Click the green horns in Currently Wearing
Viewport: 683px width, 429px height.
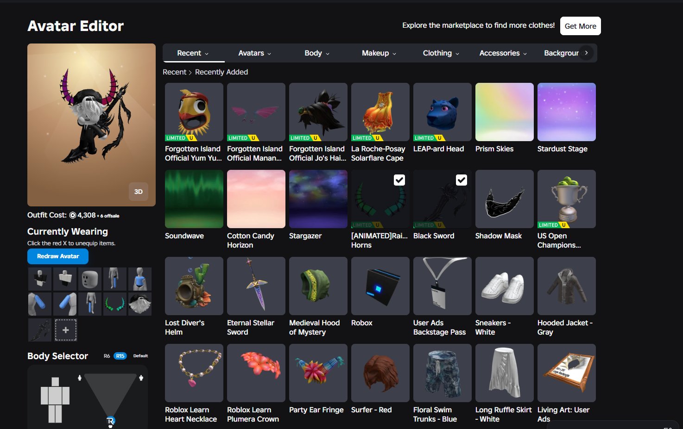tap(115, 304)
